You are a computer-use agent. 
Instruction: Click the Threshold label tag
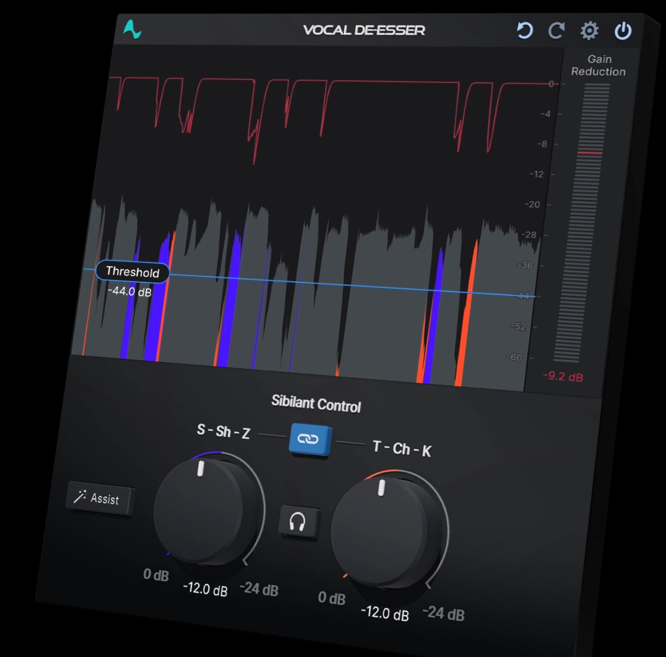pyautogui.click(x=132, y=272)
